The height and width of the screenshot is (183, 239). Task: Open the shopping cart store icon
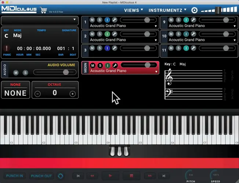(44, 10)
